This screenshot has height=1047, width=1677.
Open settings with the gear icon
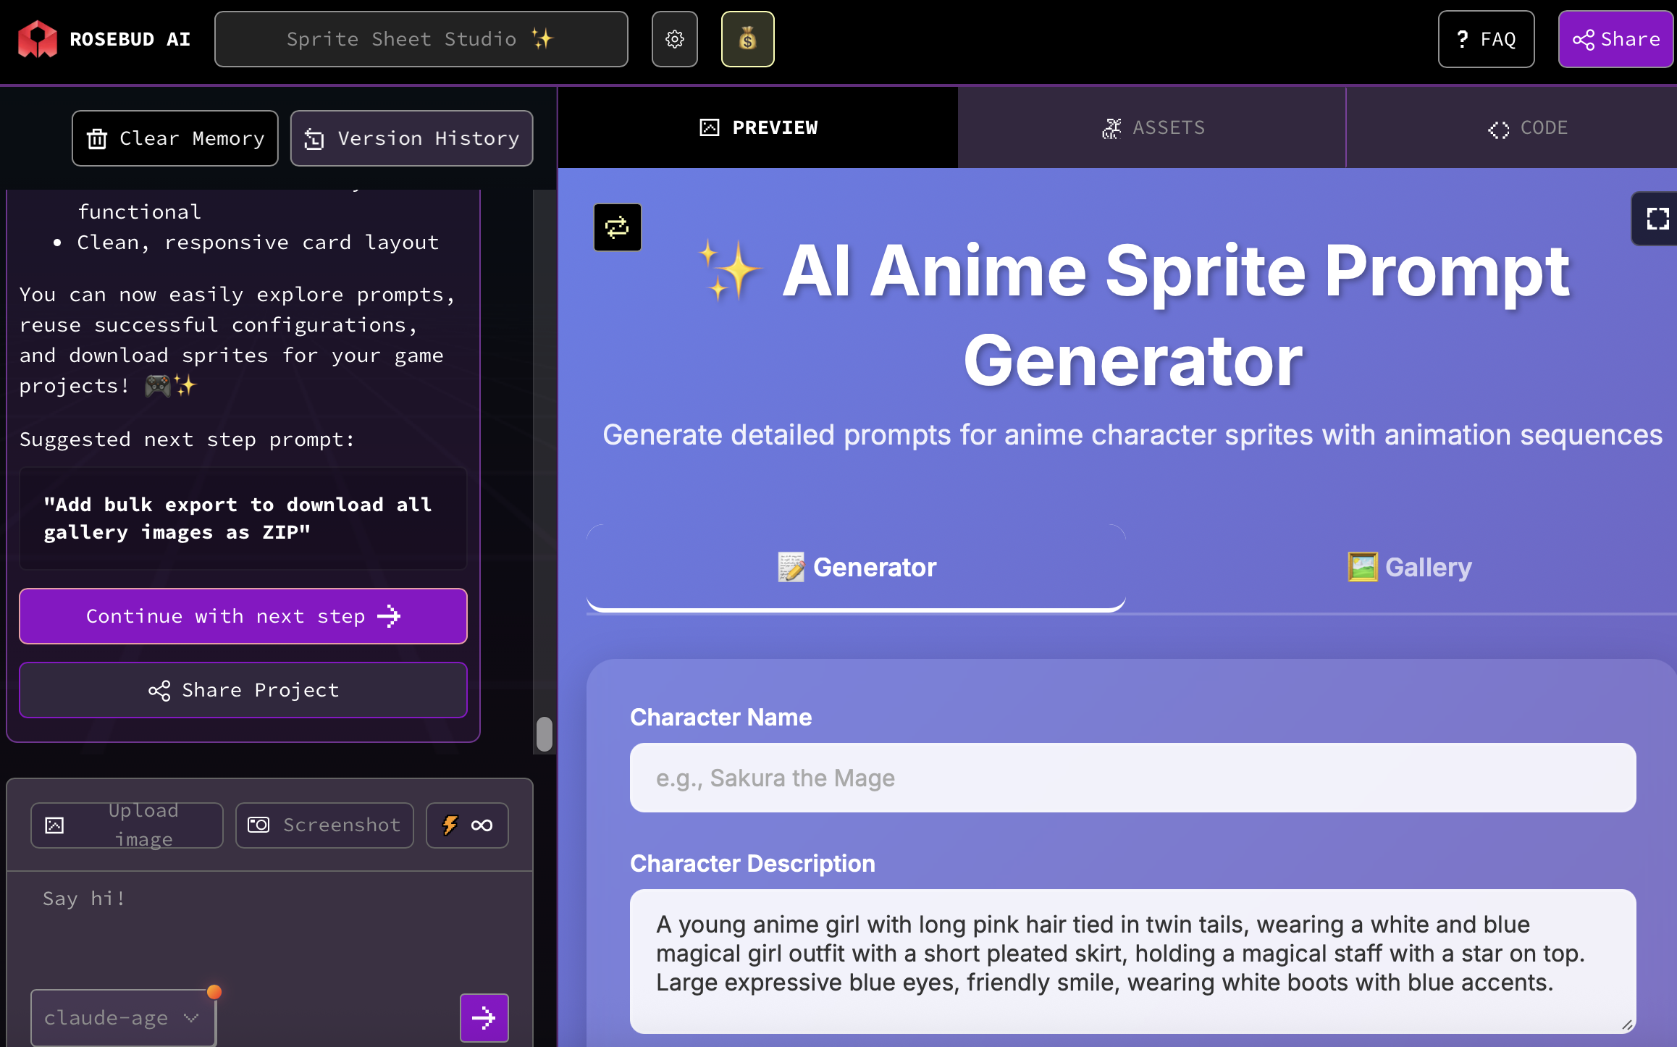[674, 39]
